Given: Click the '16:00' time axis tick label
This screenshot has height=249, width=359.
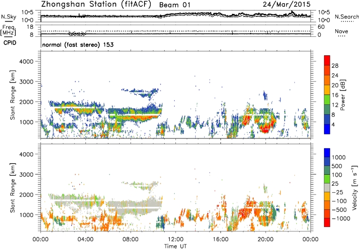Looking at the screenshot, I should click(220, 240).
